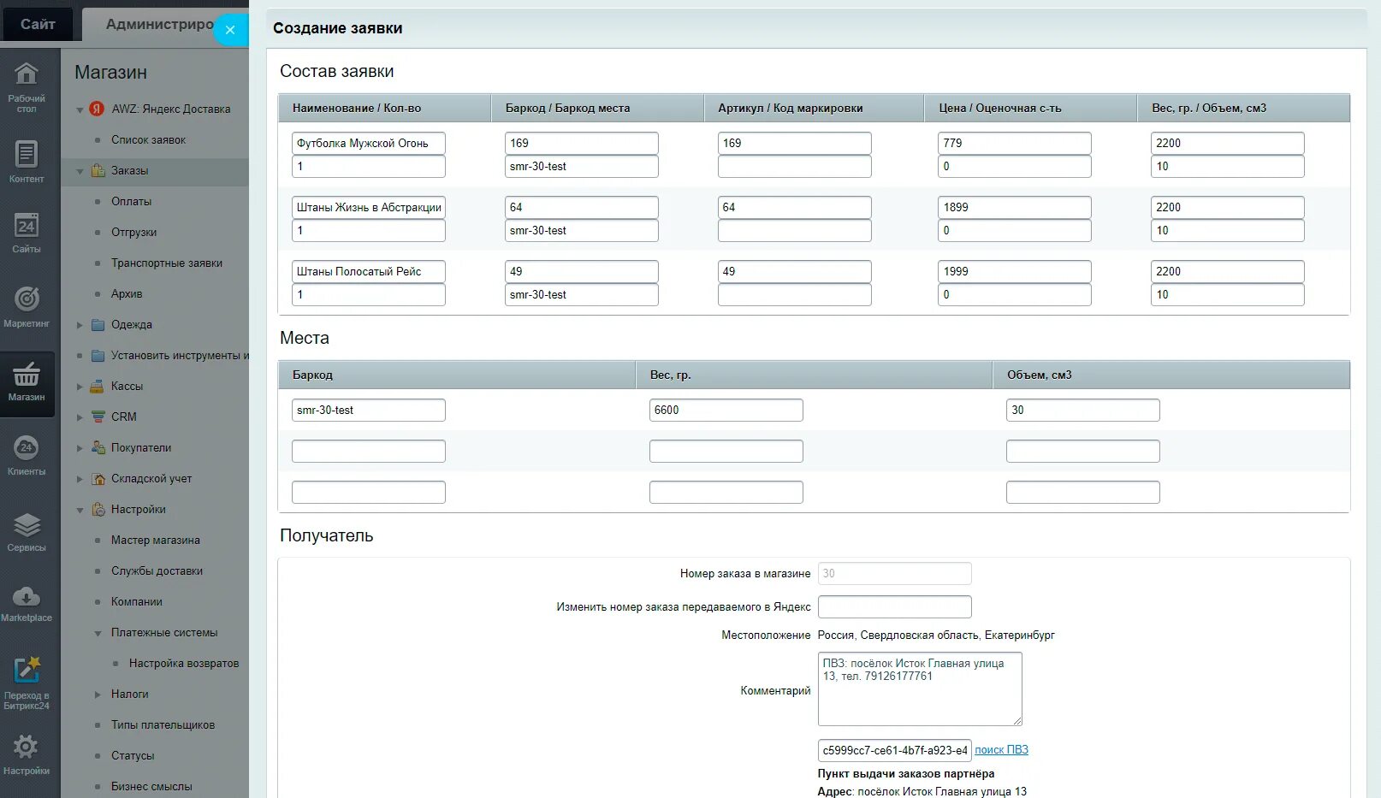Open Типы плательщиков menu item
1381x798 pixels.
pyautogui.click(x=163, y=724)
